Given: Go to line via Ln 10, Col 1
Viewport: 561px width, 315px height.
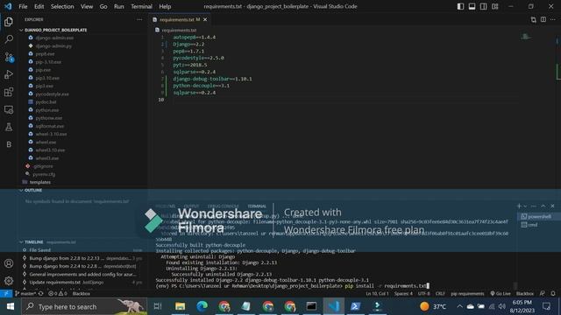Looking at the screenshot, I should 377,294.
